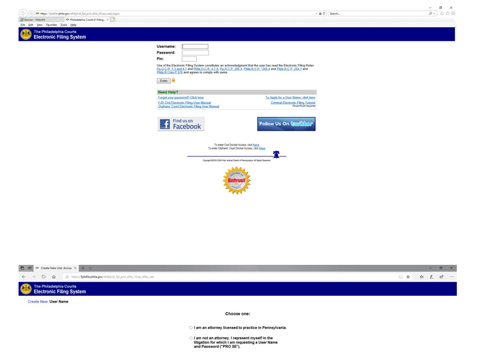Click the Philadelphia Courts Liberty Bell logo

click(x=25, y=34)
